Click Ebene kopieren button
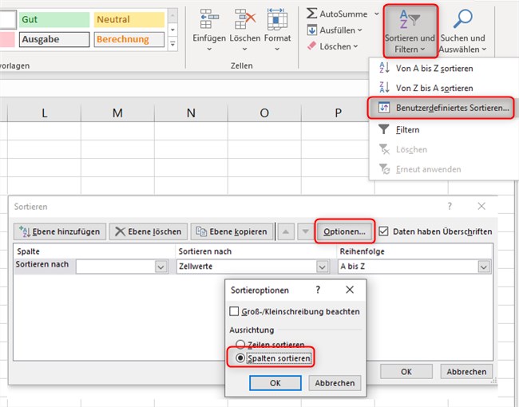 tap(232, 231)
